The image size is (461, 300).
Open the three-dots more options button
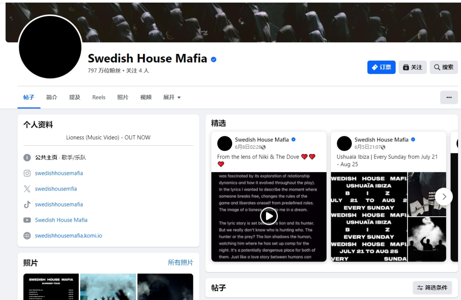pos(449,97)
